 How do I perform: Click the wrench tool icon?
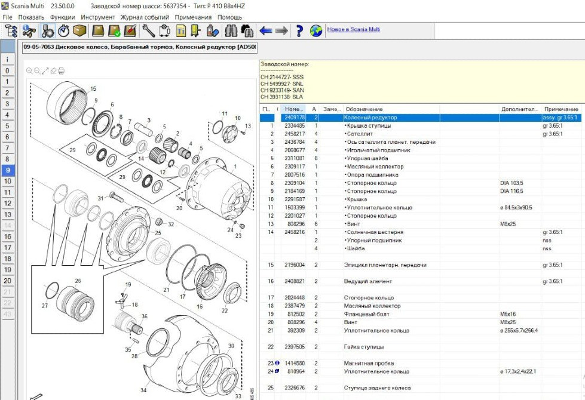pos(149,30)
